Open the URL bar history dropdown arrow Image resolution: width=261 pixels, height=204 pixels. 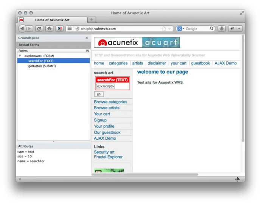coord(169,29)
